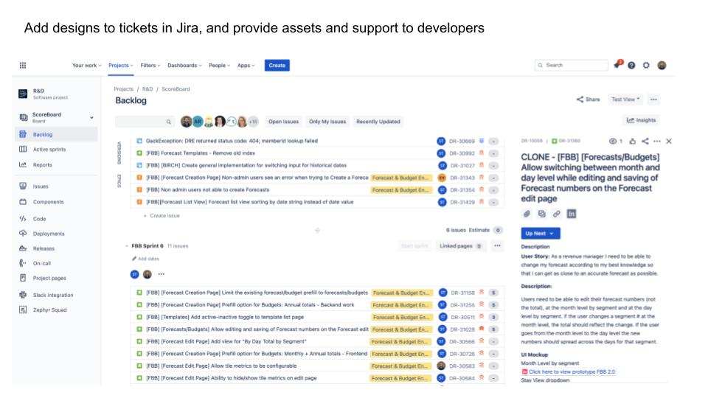Open the app switcher grid icon
708x398 pixels.
pyautogui.click(x=23, y=66)
